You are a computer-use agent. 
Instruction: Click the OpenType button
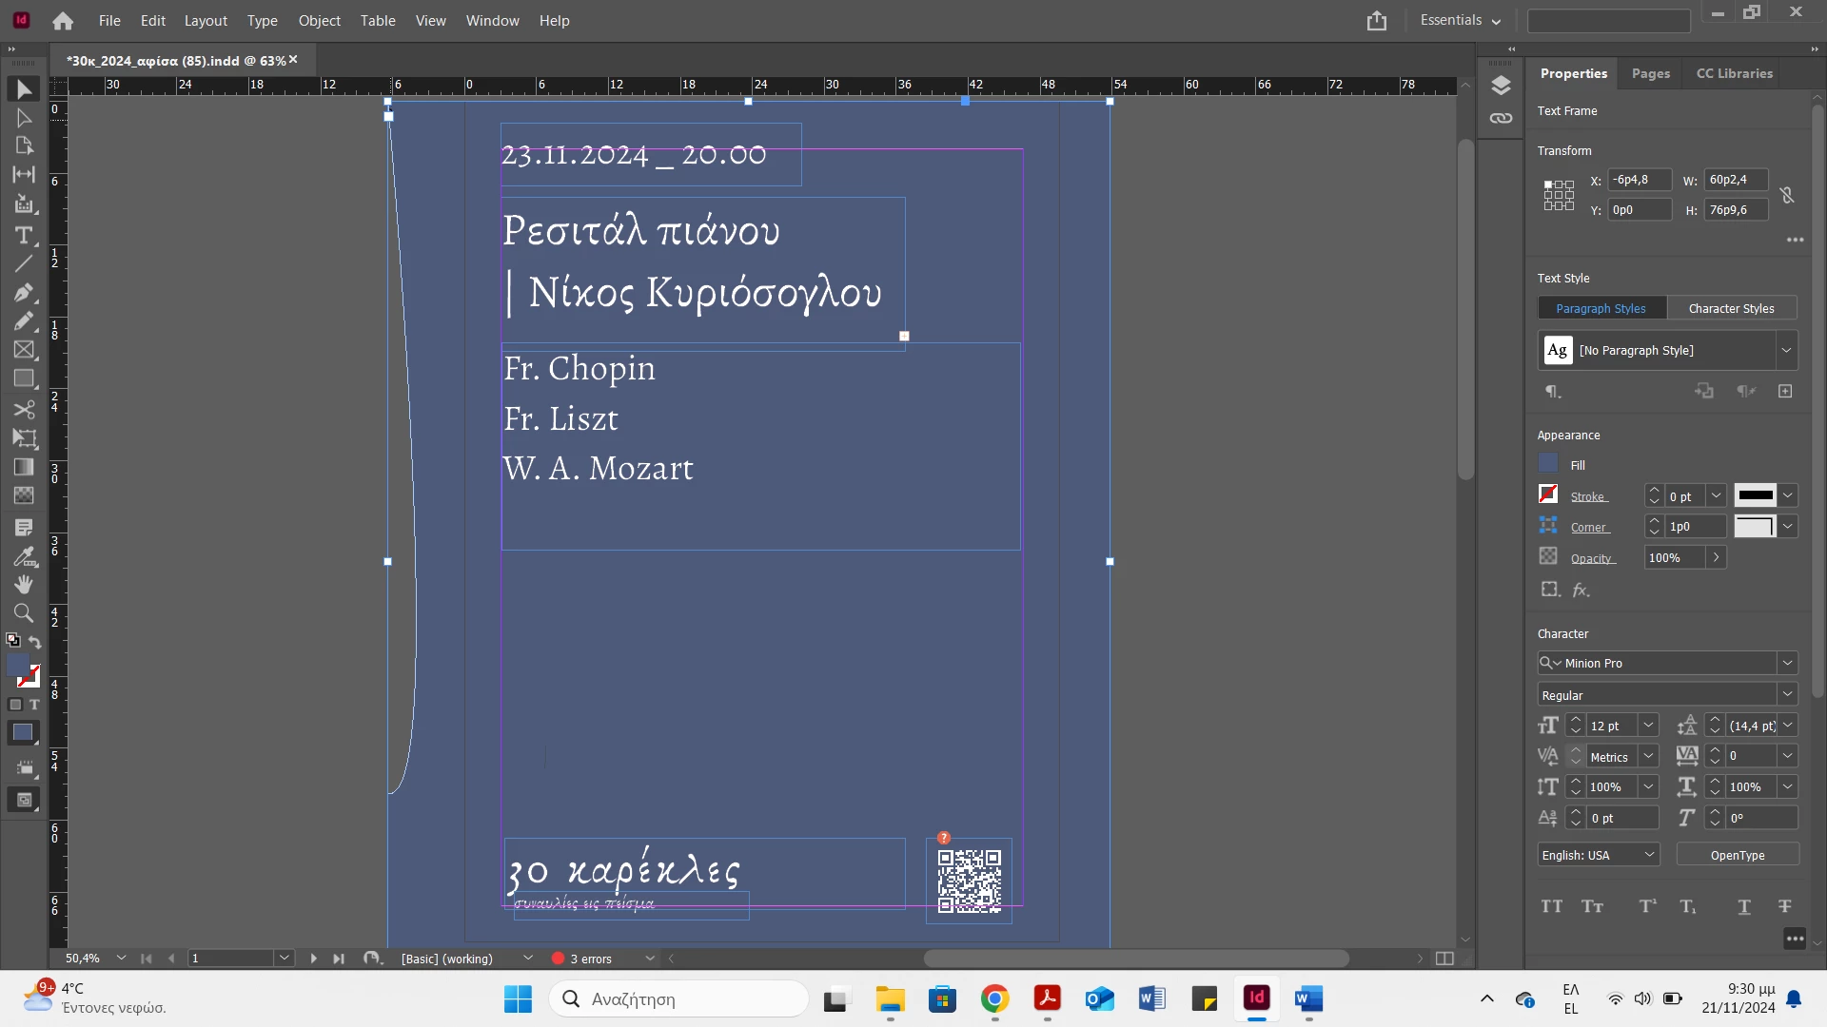[x=1737, y=855]
